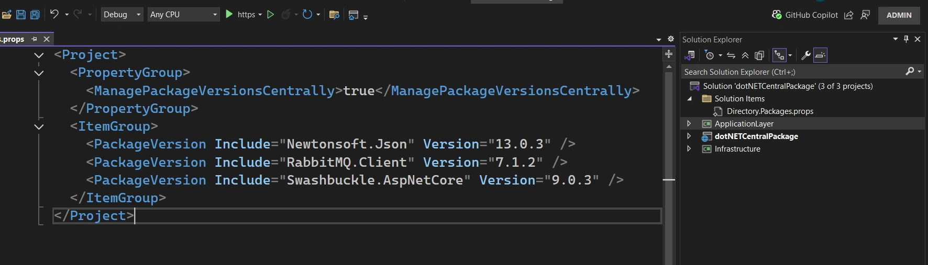Save all files with double disk icon
The width and height of the screenshot is (928, 265).
(35, 15)
